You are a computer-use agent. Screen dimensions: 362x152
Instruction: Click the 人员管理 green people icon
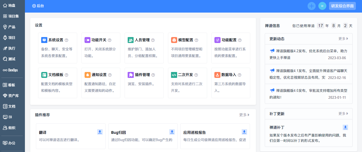pyautogui.click(x=131, y=40)
